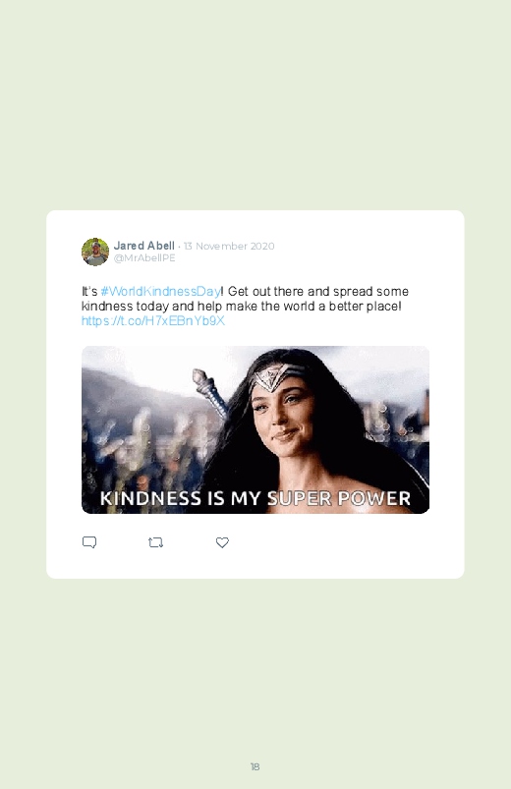The width and height of the screenshot is (511, 789).
Task: Click the Jared Abell display name
Action: [144, 246]
